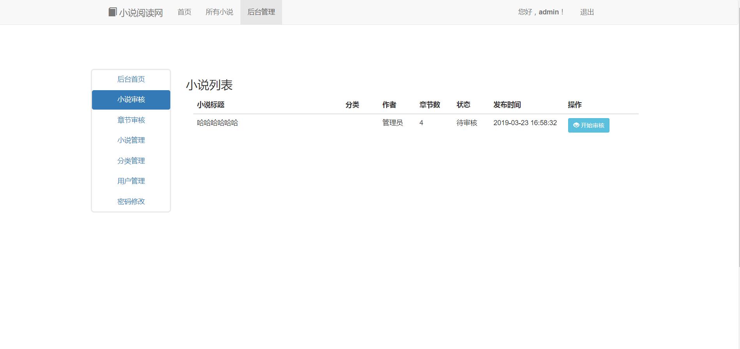The image size is (740, 349).
Task: Click the novel title 哈哈哈哈哈哈
Action: point(217,123)
